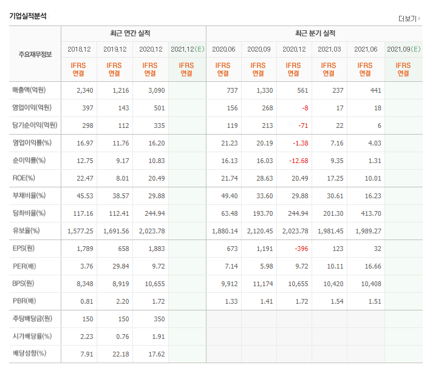Click the 1,989.27 reserve ratio value

(368, 231)
